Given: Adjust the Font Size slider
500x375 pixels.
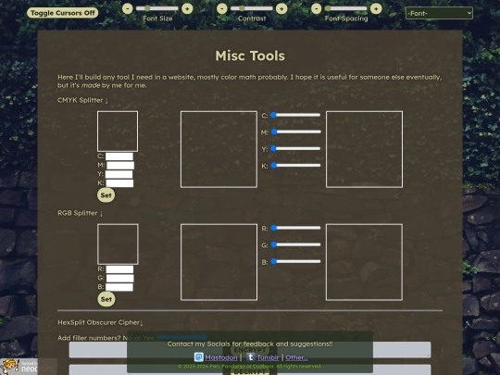Looking at the screenshot, I should [157, 8].
